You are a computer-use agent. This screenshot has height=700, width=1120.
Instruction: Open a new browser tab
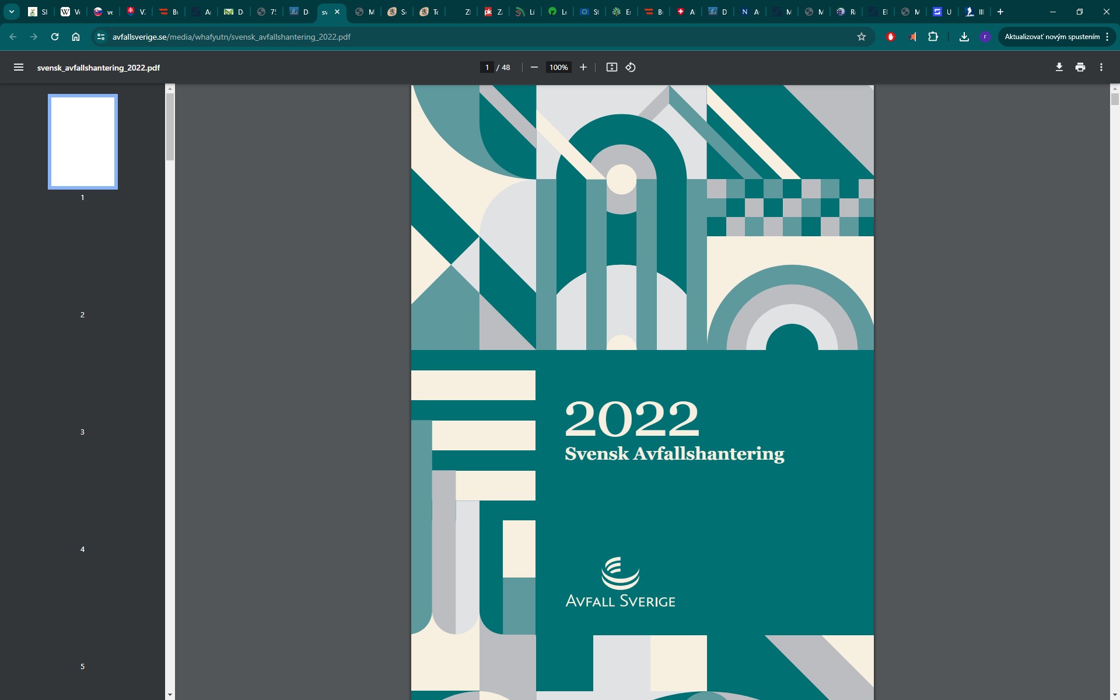click(1000, 12)
